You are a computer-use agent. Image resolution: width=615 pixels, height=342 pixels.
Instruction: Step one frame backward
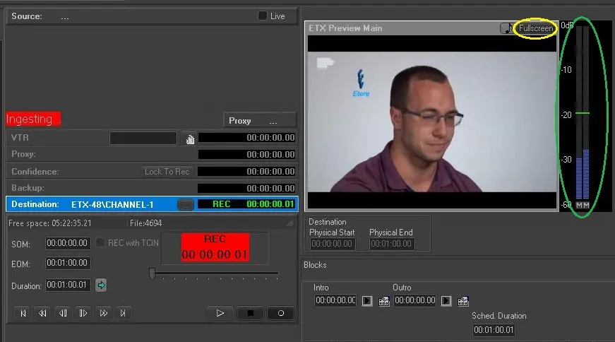tap(63, 313)
